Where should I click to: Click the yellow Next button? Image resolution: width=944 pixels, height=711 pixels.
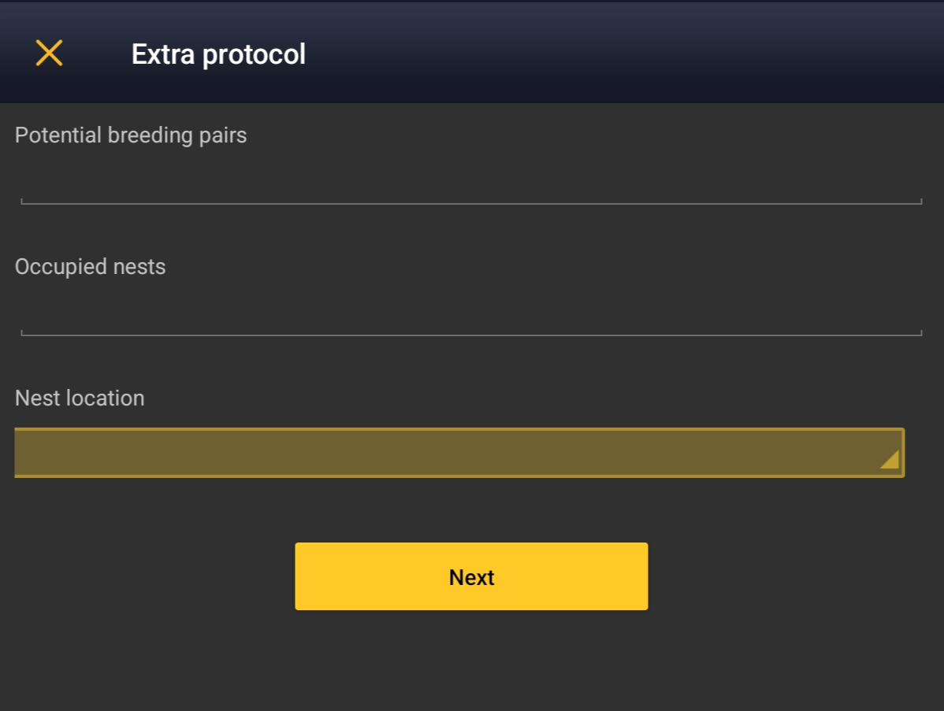471,576
